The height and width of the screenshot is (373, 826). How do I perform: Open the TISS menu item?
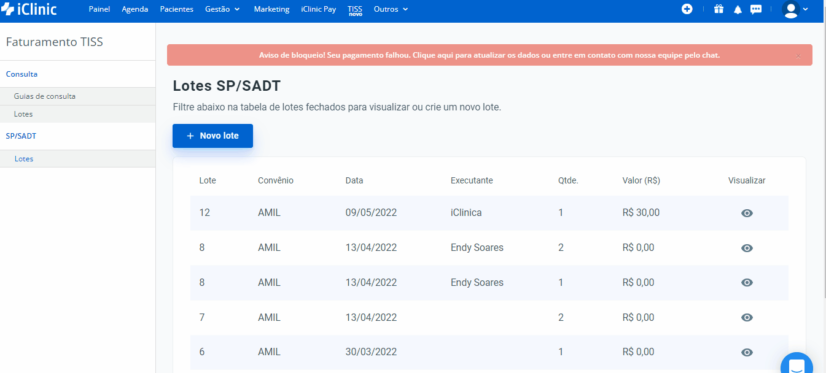pos(355,9)
